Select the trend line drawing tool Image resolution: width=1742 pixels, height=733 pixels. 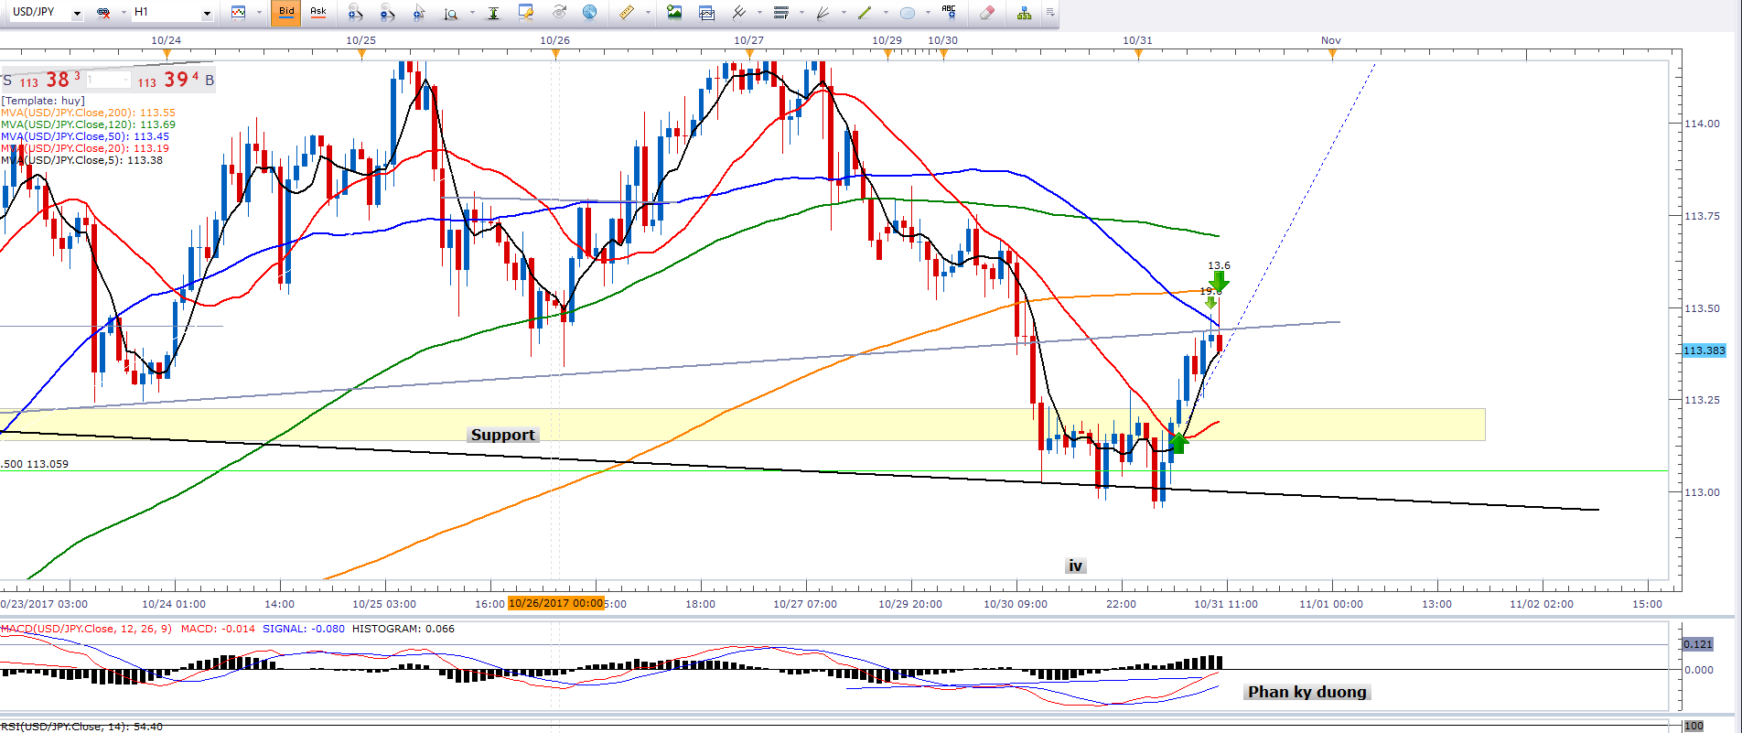(x=864, y=13)
